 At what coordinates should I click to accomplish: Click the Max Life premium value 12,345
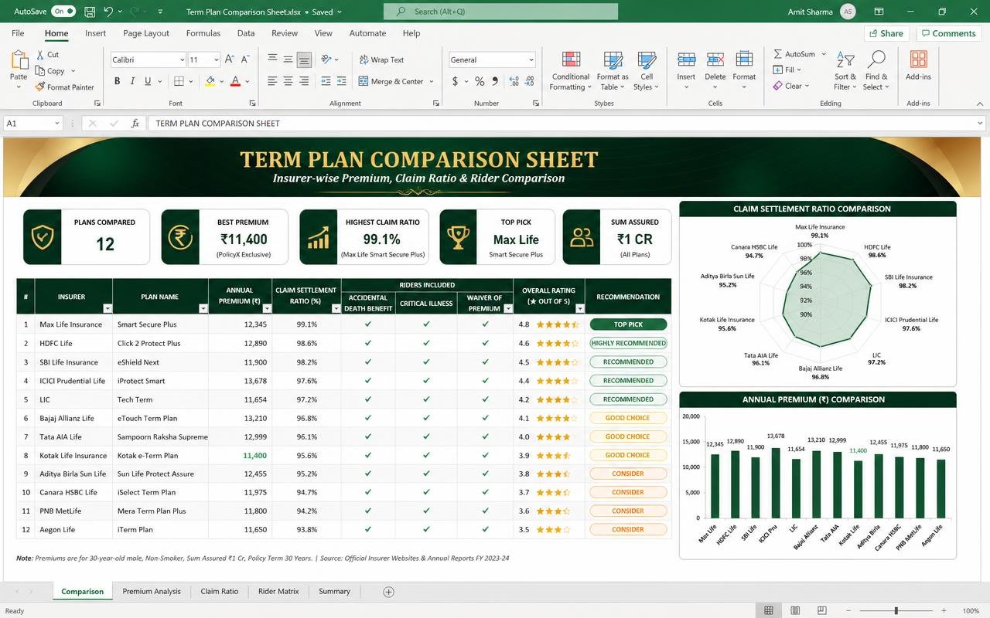point(254,324)
